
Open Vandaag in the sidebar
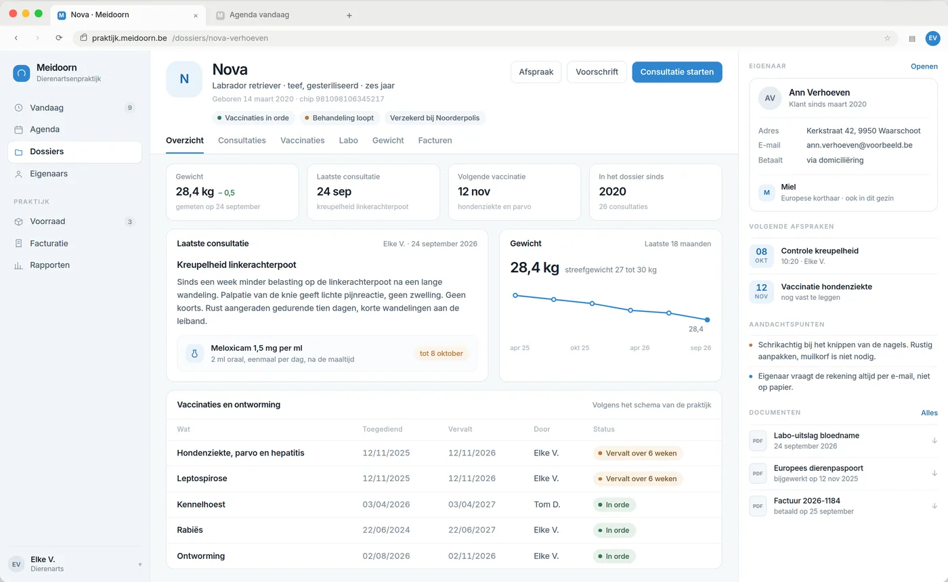click(74, 108)
